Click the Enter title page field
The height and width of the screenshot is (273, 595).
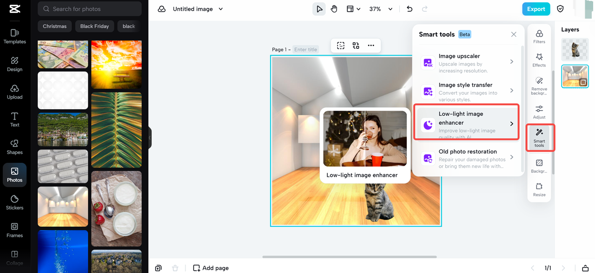pyautogui.click(x=306, y=49)
